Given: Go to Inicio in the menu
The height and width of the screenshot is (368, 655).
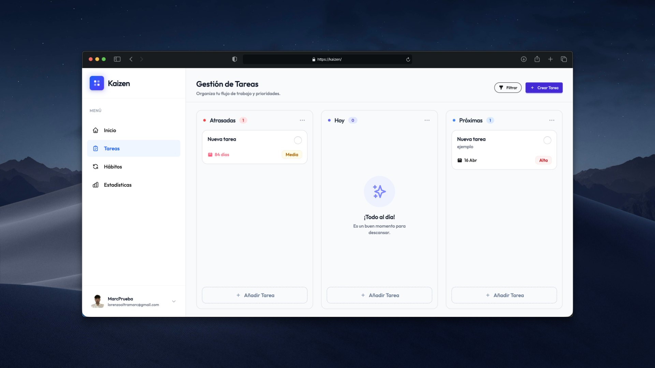Looking at the screenshot, I should click(134, 130).
